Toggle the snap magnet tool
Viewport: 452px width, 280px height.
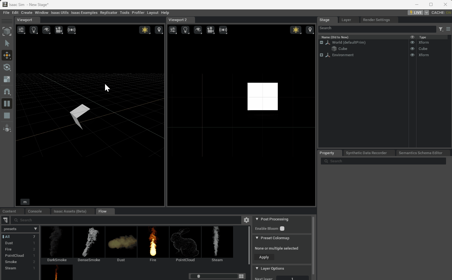pos(7,92)
